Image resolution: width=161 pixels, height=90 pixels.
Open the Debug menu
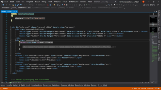(44, 2)
